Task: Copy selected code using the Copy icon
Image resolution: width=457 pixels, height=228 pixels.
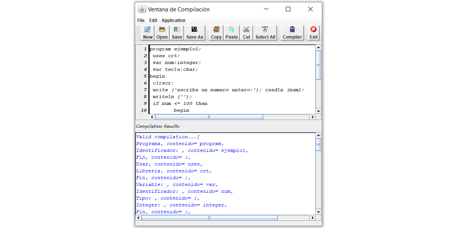Action: (216, 32)
